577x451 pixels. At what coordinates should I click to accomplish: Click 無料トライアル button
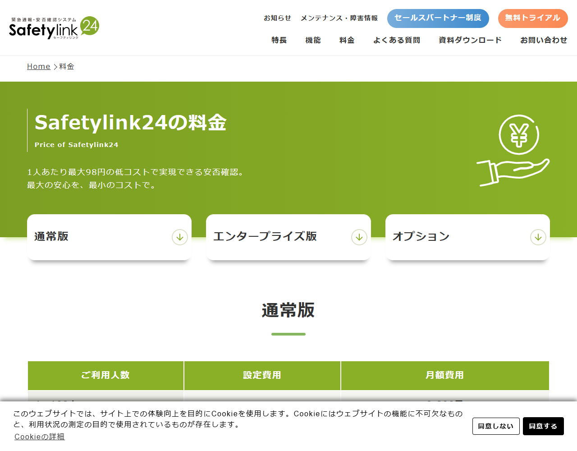point(533,18)
